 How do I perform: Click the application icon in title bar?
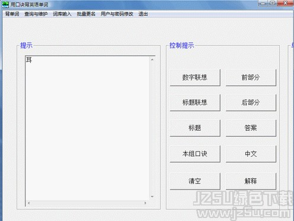(x=5, y=4)
